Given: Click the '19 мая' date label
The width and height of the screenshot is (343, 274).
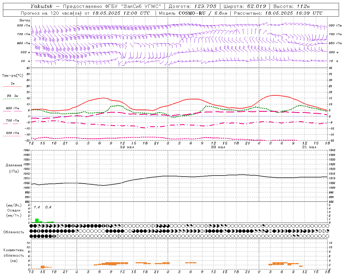Looking at the screenshot, I should [127, 147].
